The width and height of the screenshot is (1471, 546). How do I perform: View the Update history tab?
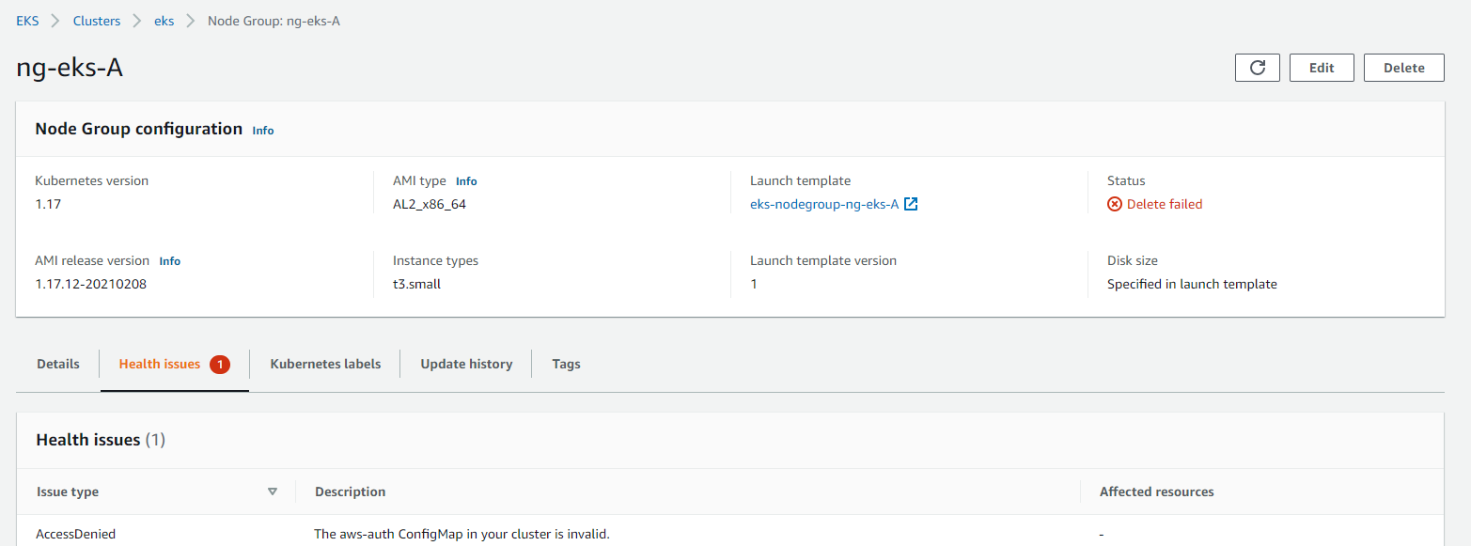click(466, 364)
